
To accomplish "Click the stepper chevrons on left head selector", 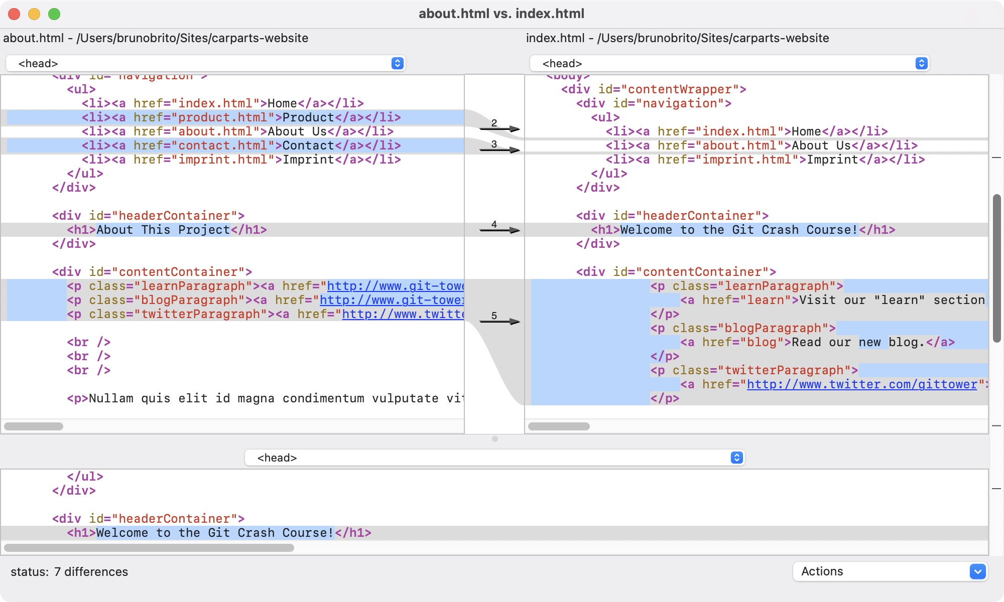I will (x=397, y=63).
